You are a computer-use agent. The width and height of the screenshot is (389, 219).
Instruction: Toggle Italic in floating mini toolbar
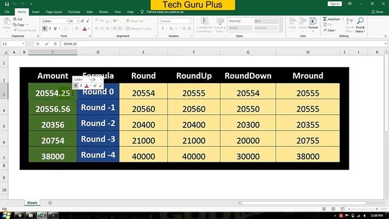coord(81,86)
